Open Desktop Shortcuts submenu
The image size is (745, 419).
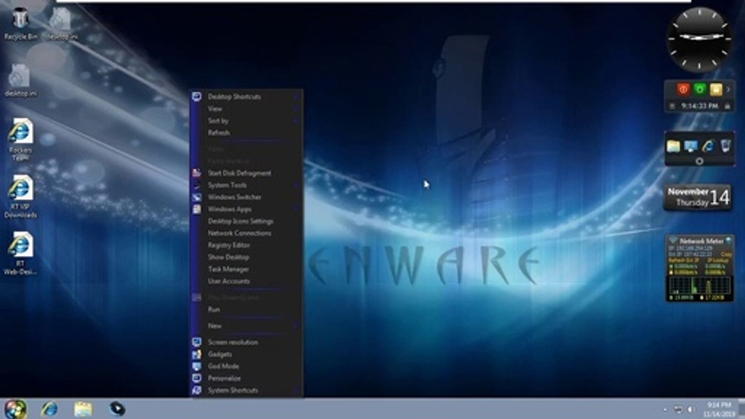tap(246, 97)
